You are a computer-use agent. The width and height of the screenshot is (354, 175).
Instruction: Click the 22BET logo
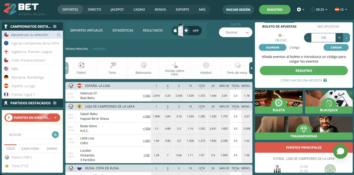point(24,10)
